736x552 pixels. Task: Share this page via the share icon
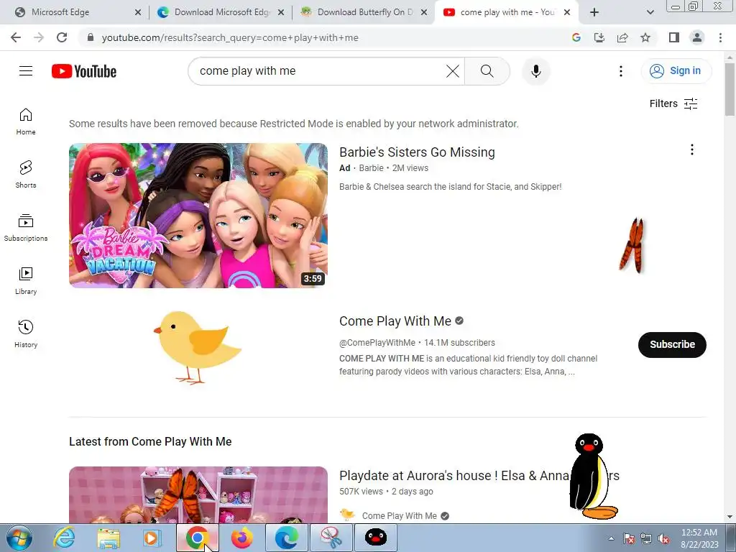[x=622, y=37]
